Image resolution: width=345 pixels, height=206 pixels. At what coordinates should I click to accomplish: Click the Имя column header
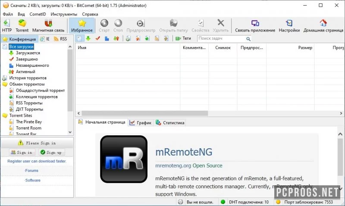tap(128, 48)
